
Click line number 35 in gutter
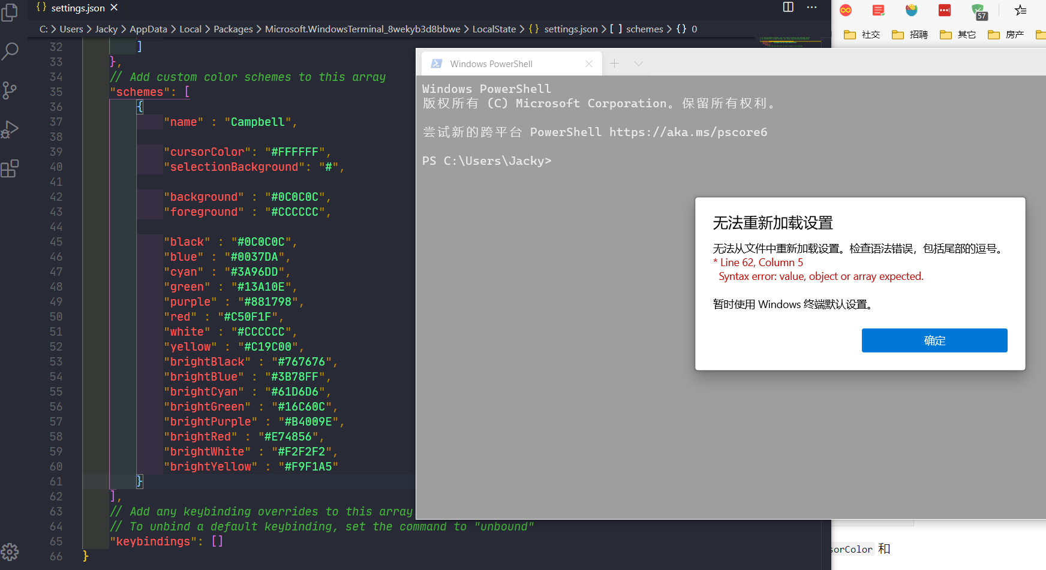(56, 92)
